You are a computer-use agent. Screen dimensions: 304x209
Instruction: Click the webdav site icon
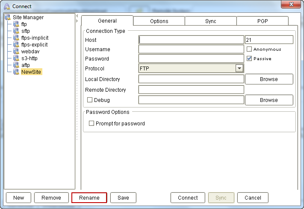(16, 52)
